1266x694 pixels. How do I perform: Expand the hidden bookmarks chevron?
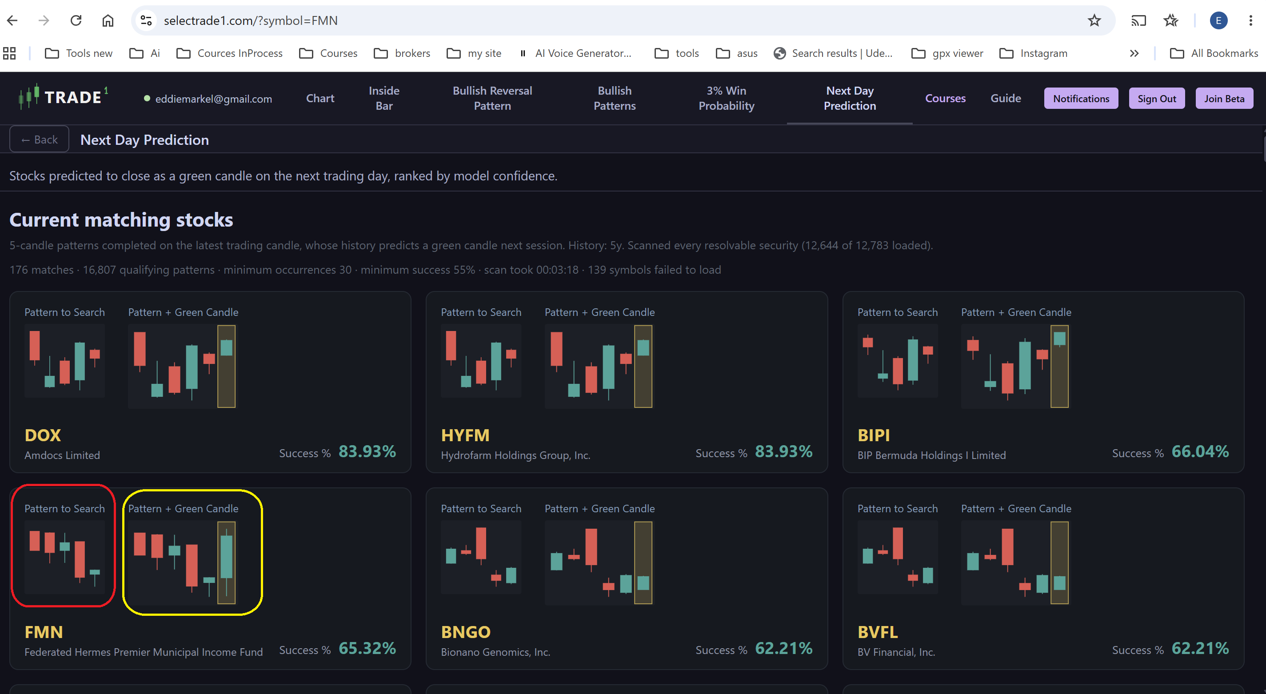1134,53
